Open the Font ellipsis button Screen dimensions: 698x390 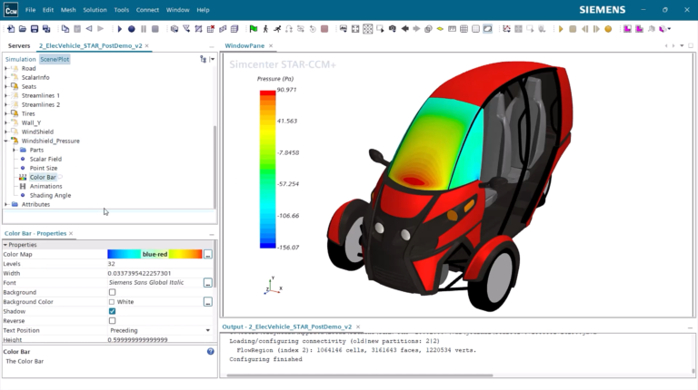(x=208, y=283)
